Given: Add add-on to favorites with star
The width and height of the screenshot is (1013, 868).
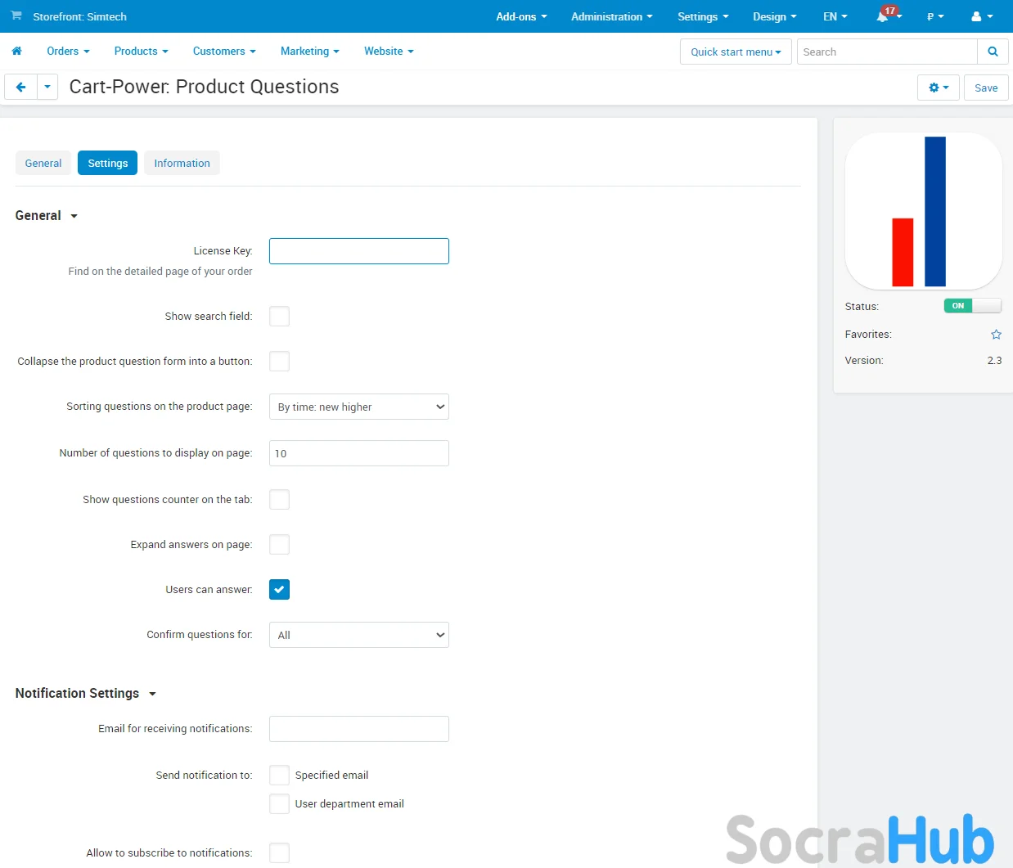Looking at the screenshot, I should 996,335.
